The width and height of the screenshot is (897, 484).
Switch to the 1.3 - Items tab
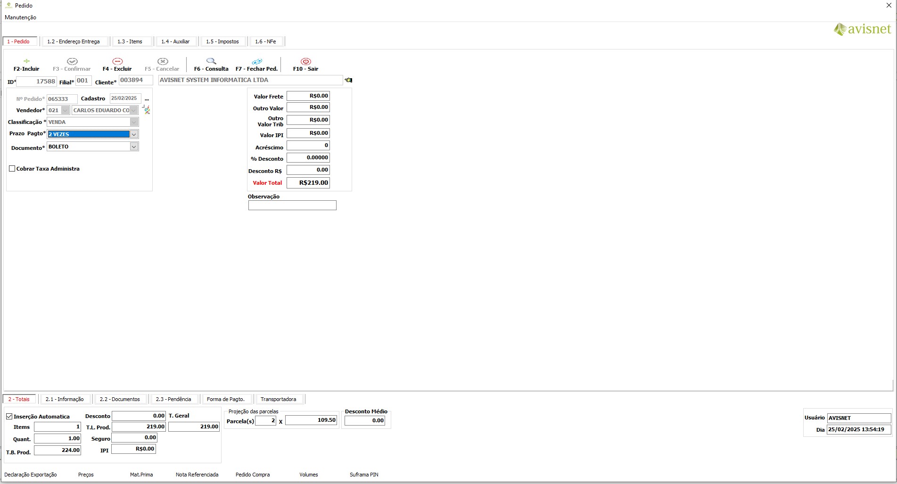click(x=130, y=41)
